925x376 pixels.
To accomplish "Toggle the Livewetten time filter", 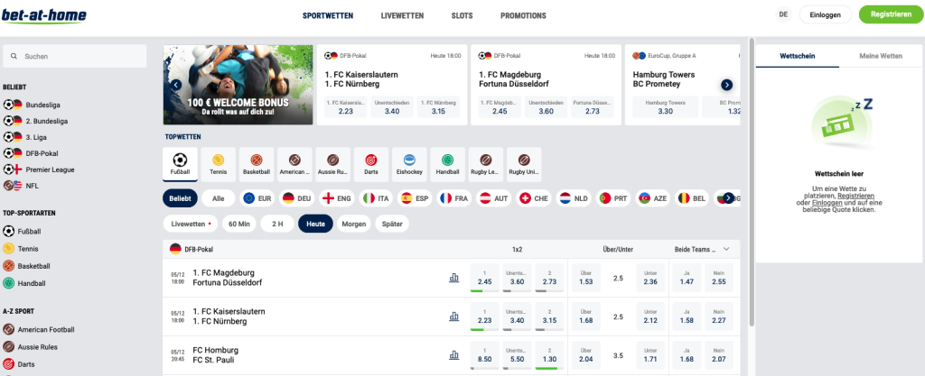I will click(x=191, y=225).
